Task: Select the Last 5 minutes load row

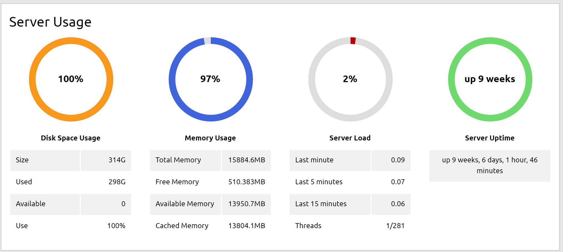Action: click(x=350, y=182)
